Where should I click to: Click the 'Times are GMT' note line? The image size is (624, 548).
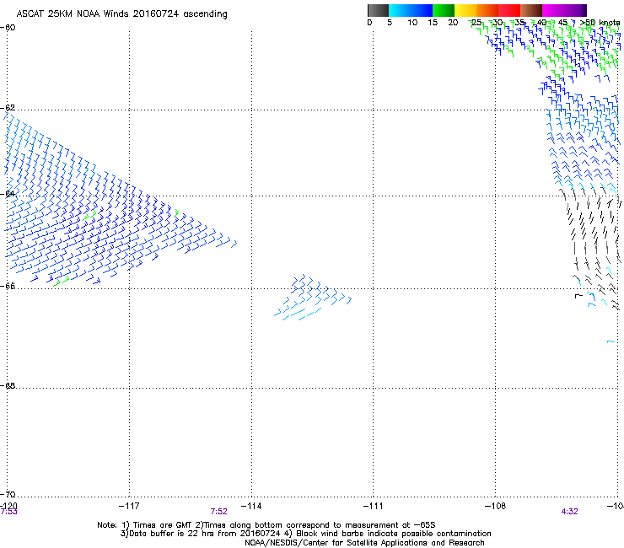pos(266,525)
